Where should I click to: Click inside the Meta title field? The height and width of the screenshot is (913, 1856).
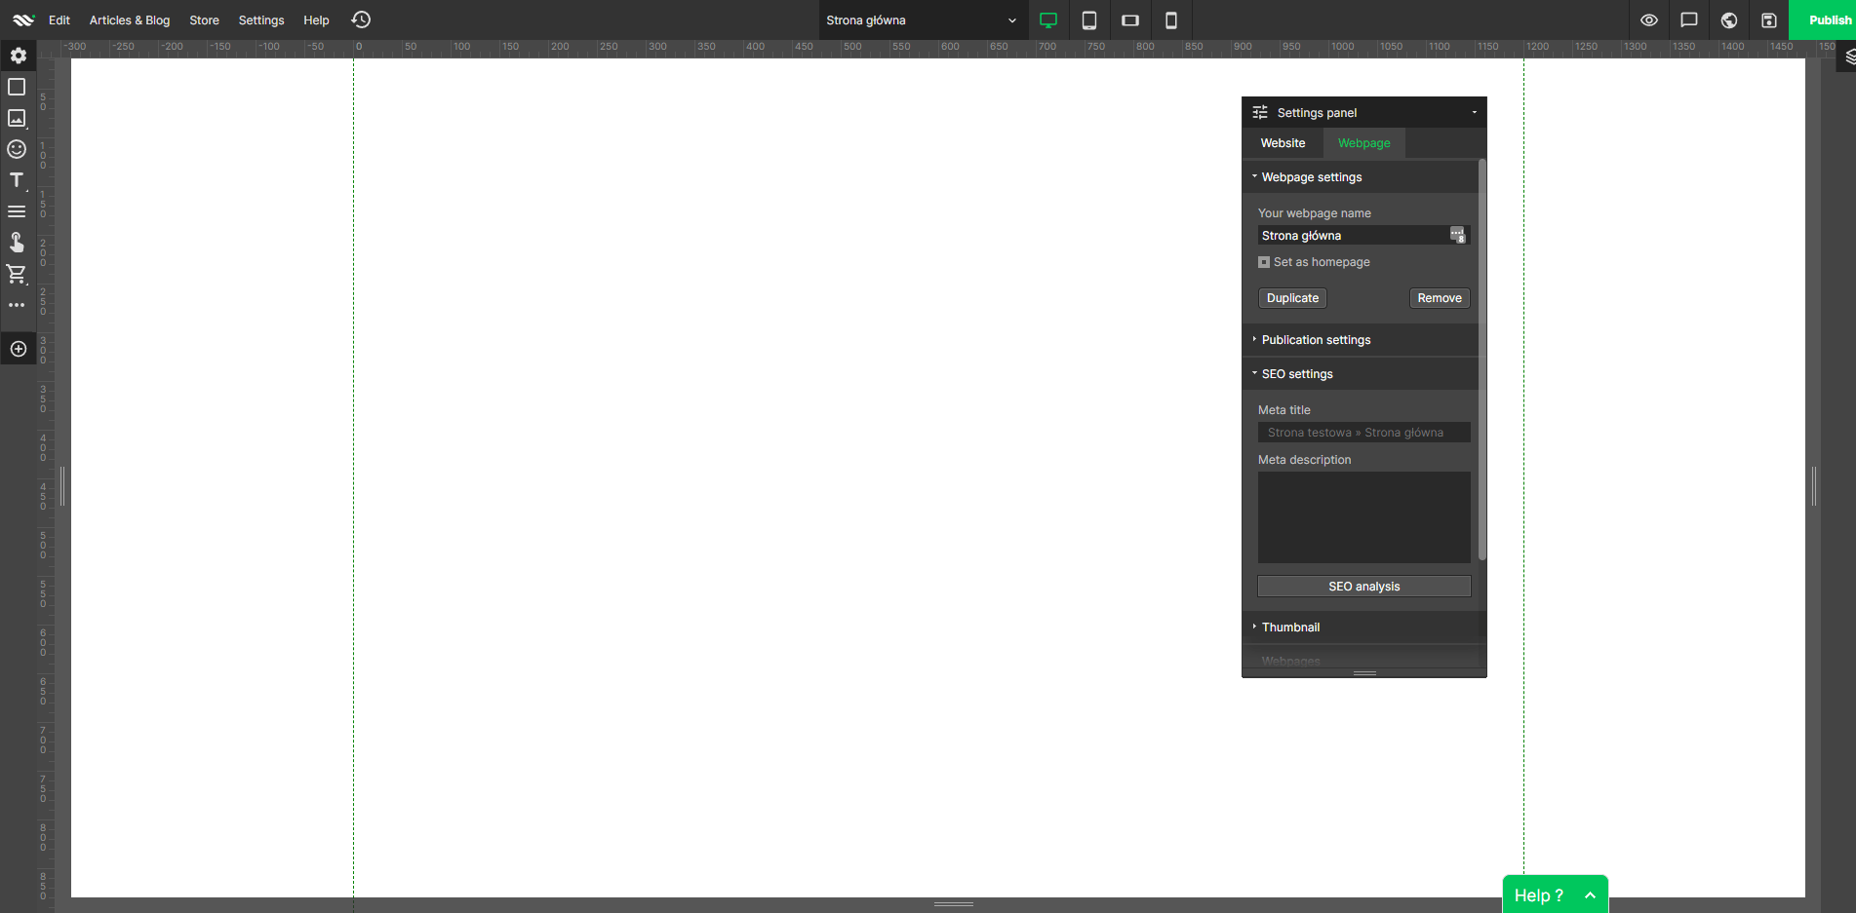click(x=1363, y=432)
